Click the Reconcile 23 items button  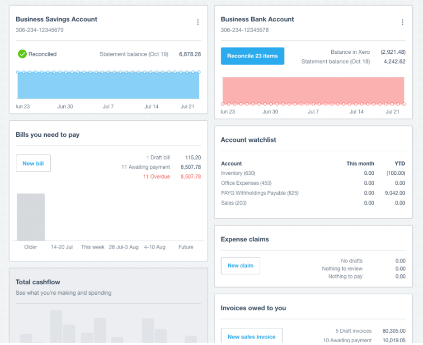pos(252,56)
